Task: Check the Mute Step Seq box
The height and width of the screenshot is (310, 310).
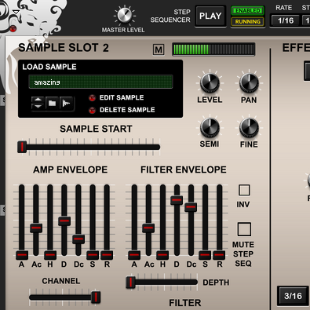Action: [x=244, y=229]
